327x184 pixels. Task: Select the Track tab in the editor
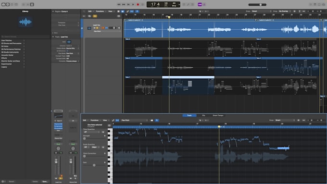pyautogui.click(x=189, y=115)
